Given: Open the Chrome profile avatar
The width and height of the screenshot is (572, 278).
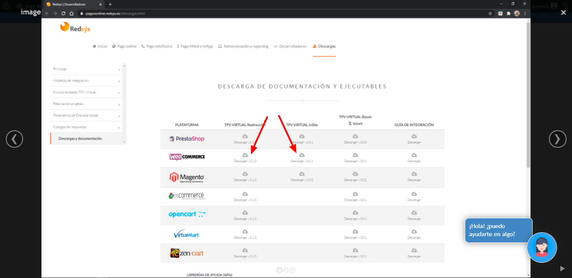Looking at the screenshot, I should tap(517, 13).
